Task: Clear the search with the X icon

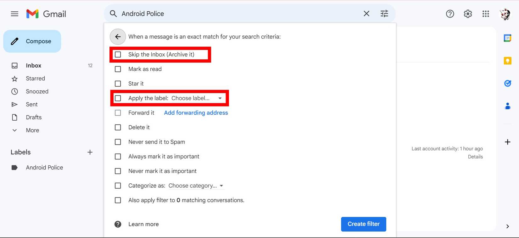Action: pyautogui.click(x=366, y=14)
